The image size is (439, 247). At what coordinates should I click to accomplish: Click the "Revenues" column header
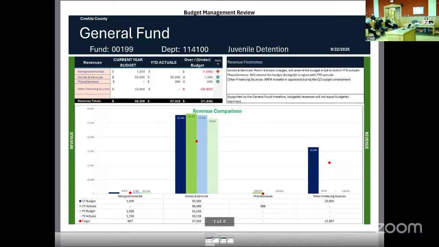click(x=93, y=62)
